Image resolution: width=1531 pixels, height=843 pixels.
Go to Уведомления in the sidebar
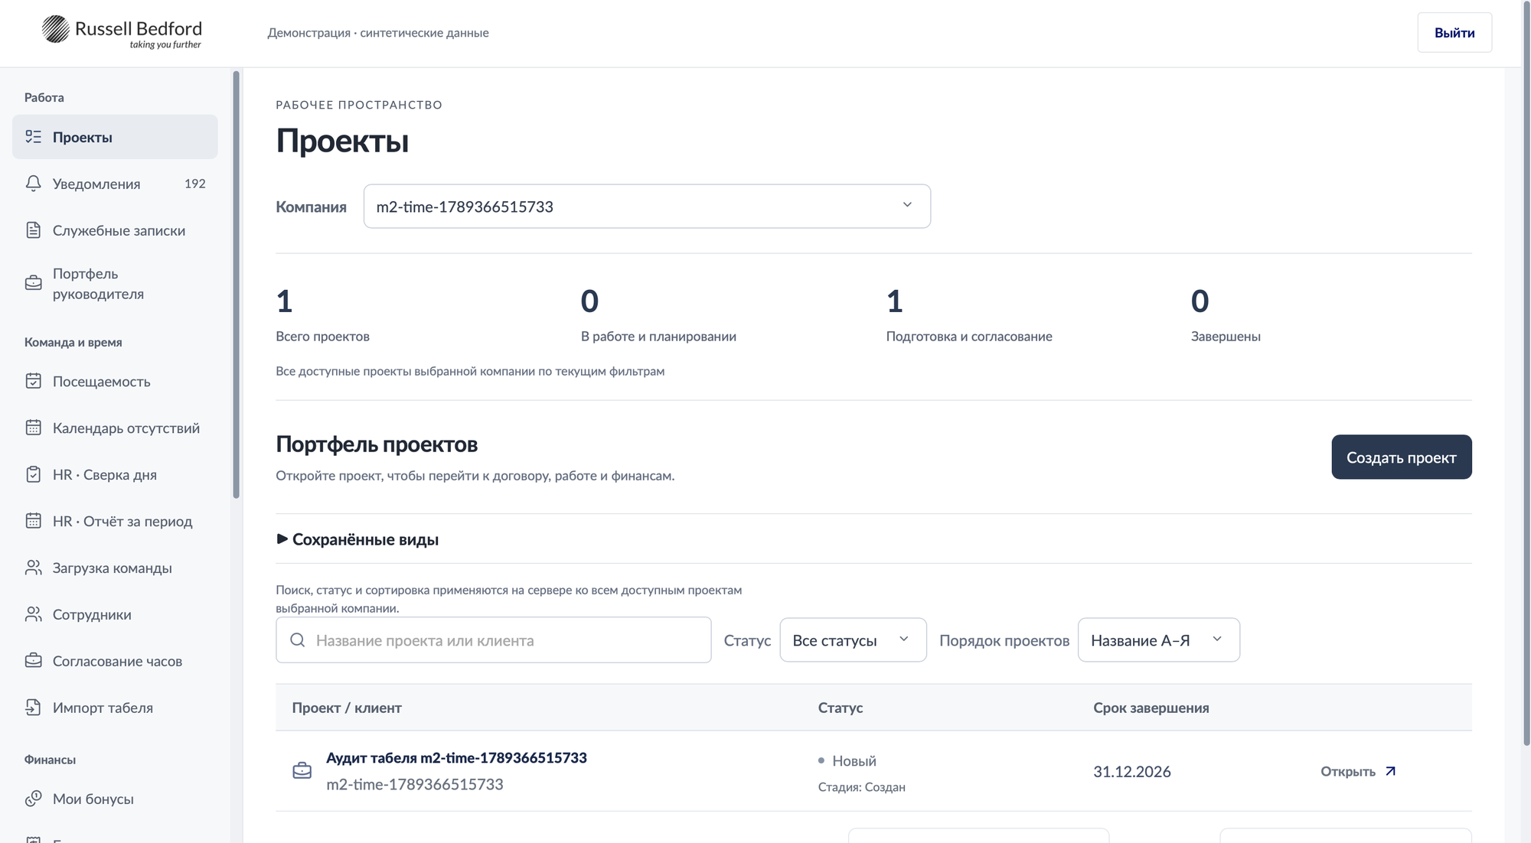click(115, 184)
